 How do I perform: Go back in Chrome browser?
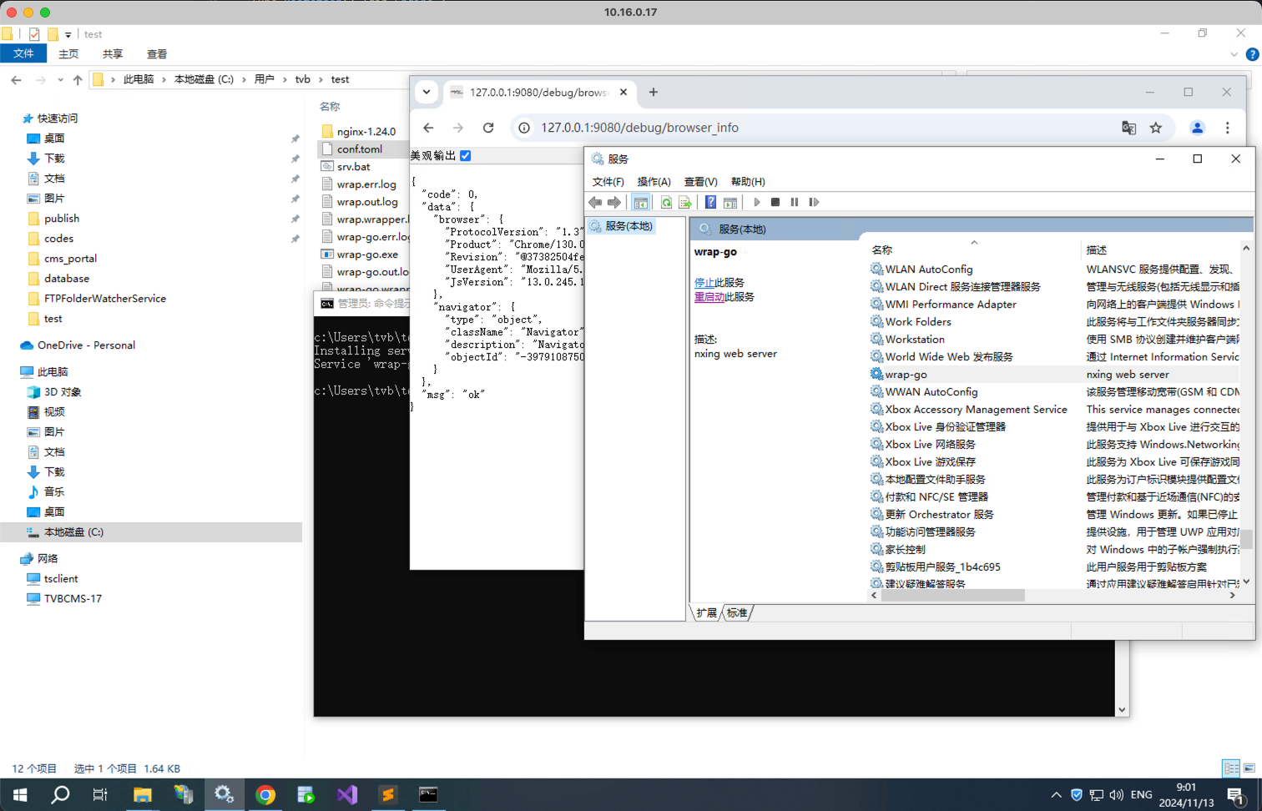click(428, 128)
